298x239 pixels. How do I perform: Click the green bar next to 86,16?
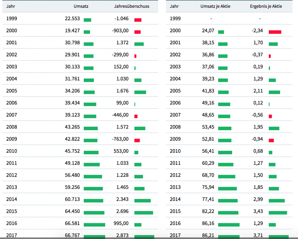tap(229, 225)
